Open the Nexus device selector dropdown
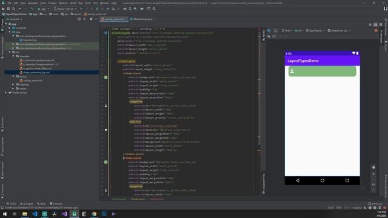Image resolution: width=388 pixels, height=218 pixels. point(65,8)
